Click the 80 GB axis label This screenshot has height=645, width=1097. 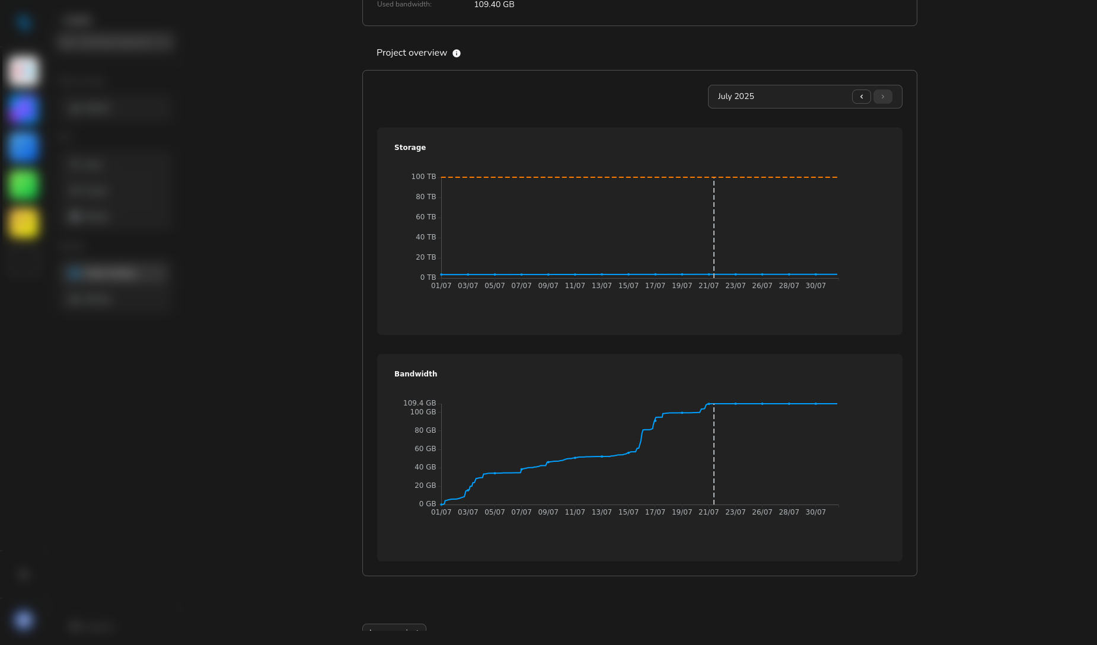tap(425, 430)
